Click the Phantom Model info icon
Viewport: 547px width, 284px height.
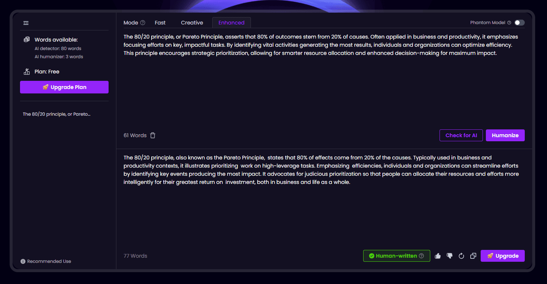[x=509, y=23]
